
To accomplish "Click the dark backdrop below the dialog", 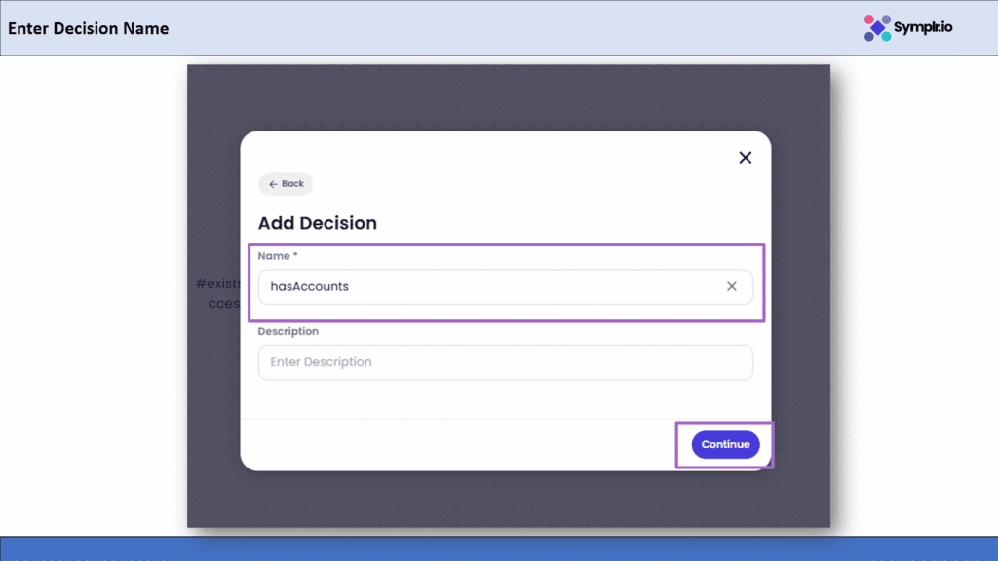I will coord(507,499).
